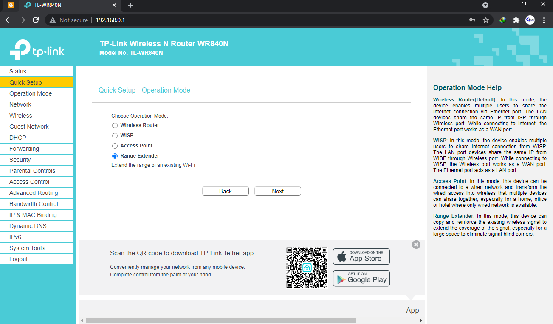Open Bandwidth Control menu
This screenshot has height=324, width=553.
pyautogui.click(x=36, y=204)
